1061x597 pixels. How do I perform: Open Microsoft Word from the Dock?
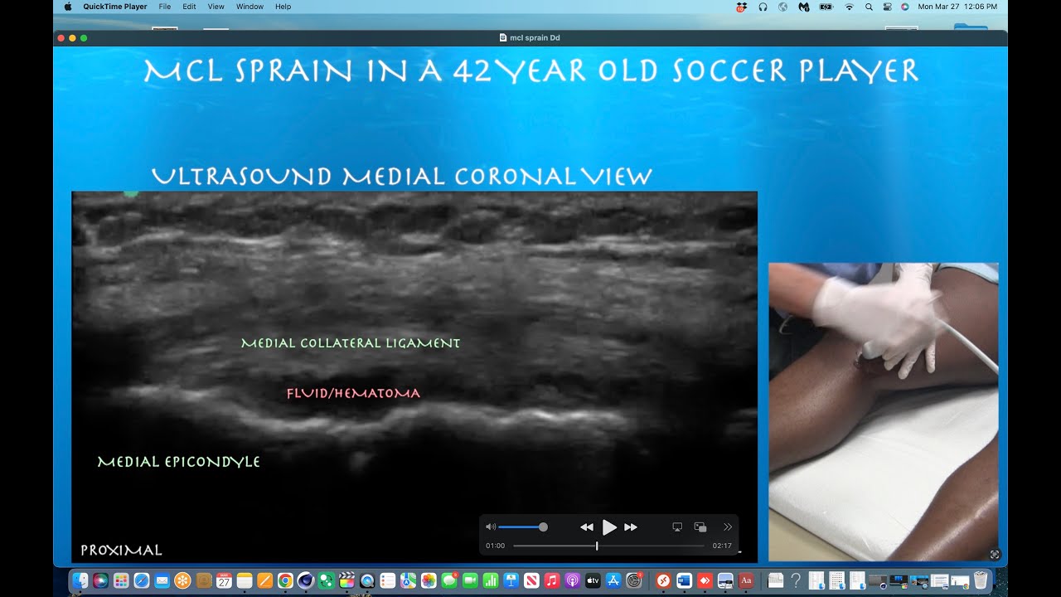point(685,580)
